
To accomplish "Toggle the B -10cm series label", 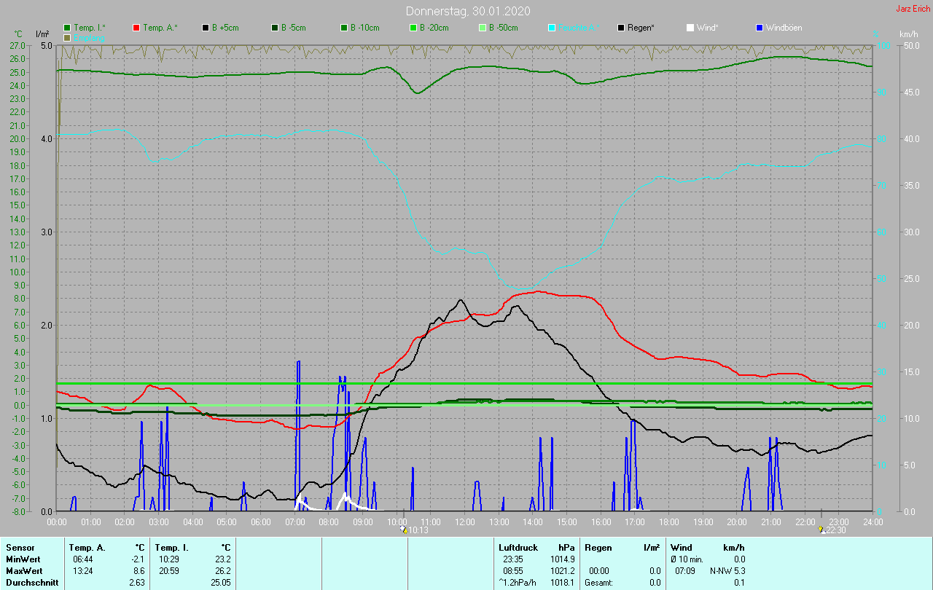I will (364, 28).
